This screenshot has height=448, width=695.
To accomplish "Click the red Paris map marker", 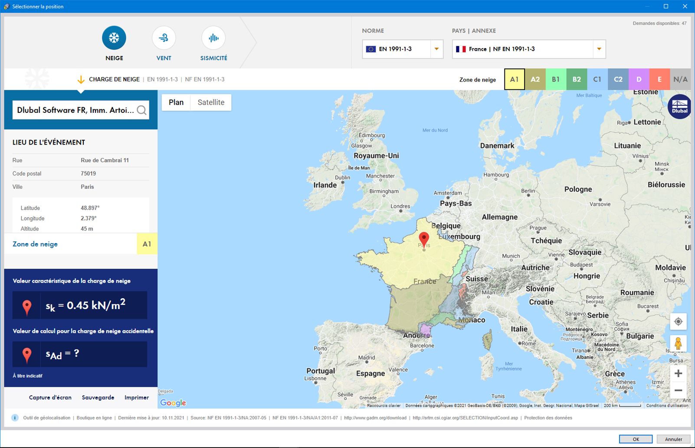I will [x=424, y=240].
